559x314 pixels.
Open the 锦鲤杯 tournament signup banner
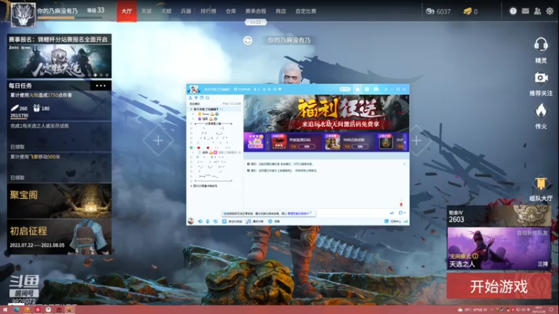coord(59,57)
